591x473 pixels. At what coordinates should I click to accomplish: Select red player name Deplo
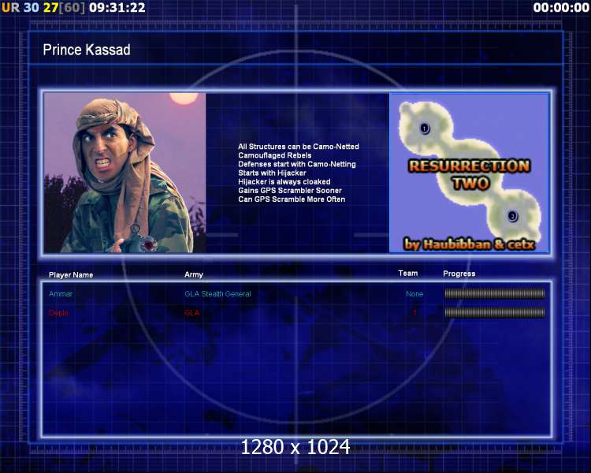pyautogui.click(x=58, y=313)
